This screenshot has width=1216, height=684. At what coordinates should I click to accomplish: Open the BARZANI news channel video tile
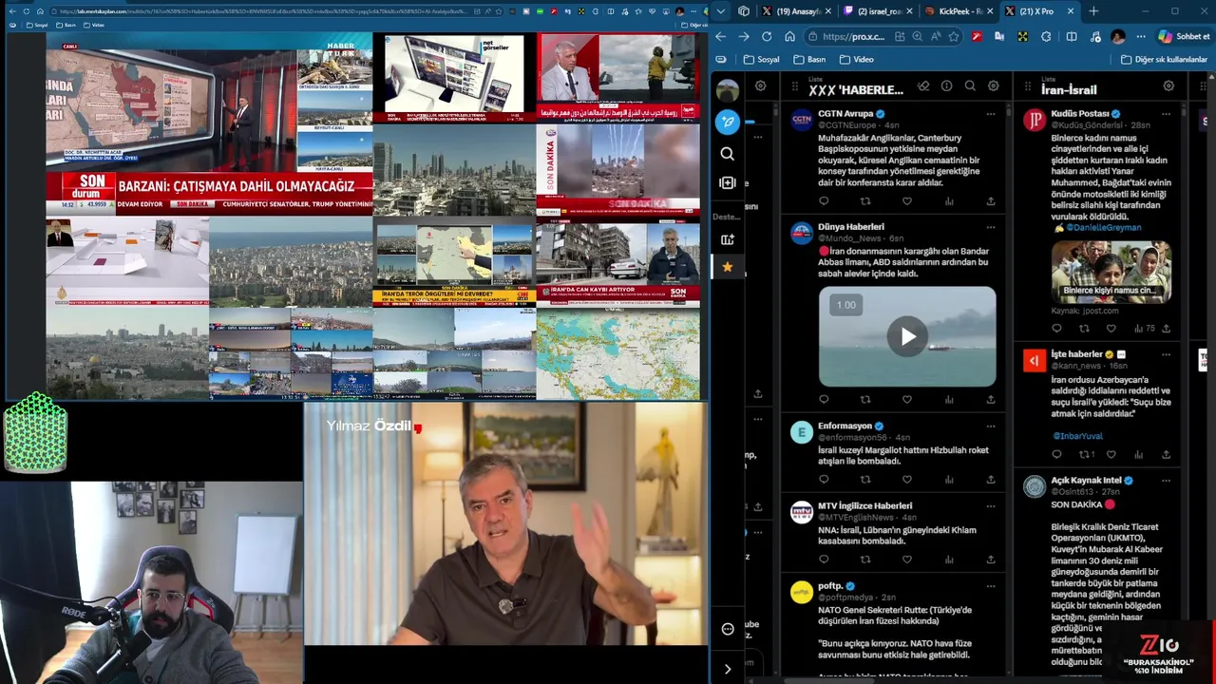point(209,123)
